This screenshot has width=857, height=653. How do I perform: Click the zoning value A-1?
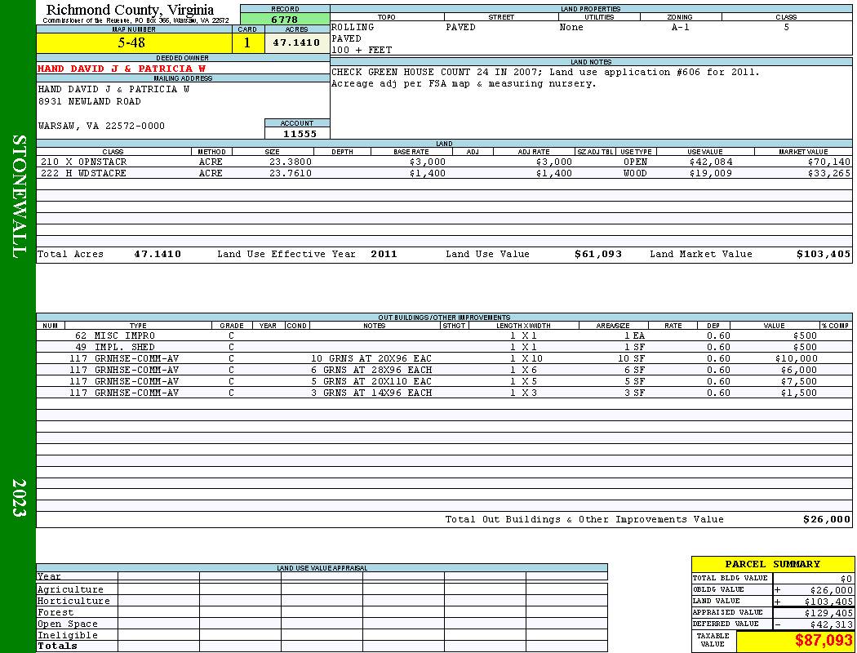point(681,27)
